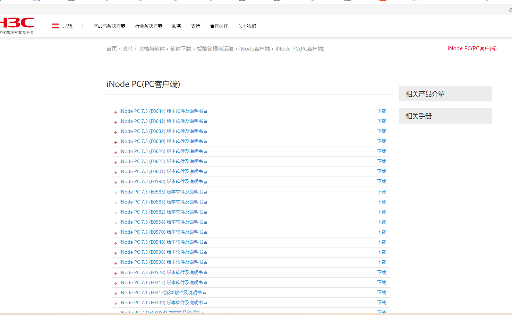Click 下载 on the E0528 row
512x315 pixels.
[382, 272]
